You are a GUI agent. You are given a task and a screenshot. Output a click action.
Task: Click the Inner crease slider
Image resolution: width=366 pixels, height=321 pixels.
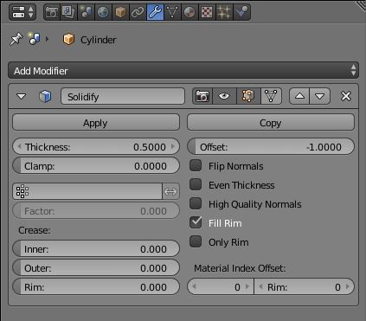pyautogui.click(x=96, y=248)
